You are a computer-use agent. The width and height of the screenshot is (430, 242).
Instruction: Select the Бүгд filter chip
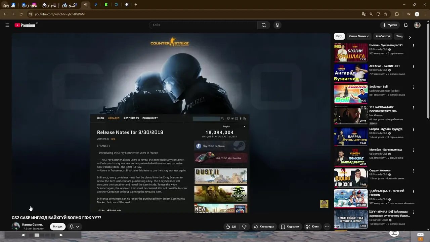(x=339, y=36)
